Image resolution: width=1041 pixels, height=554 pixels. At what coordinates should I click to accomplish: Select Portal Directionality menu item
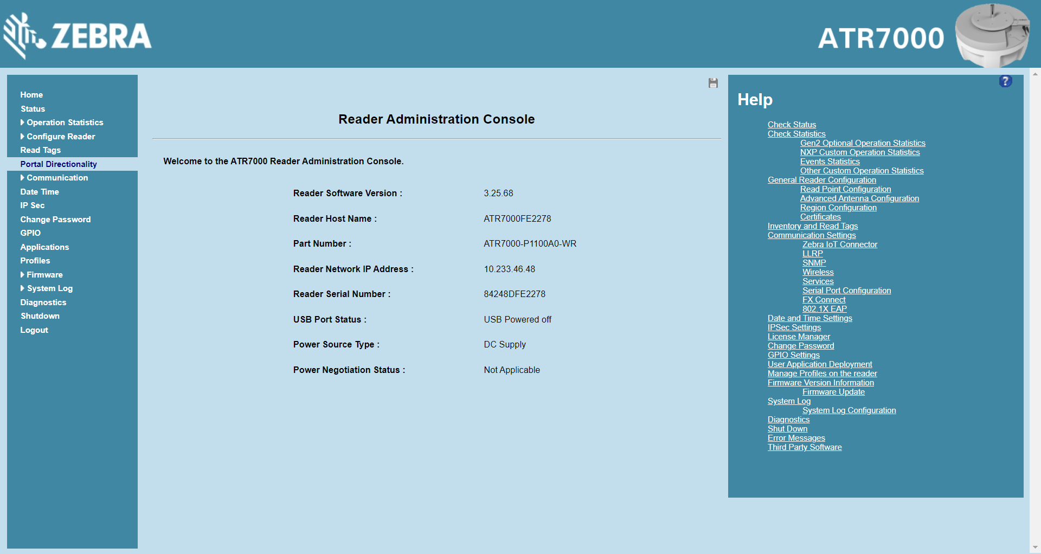(59, 164)
